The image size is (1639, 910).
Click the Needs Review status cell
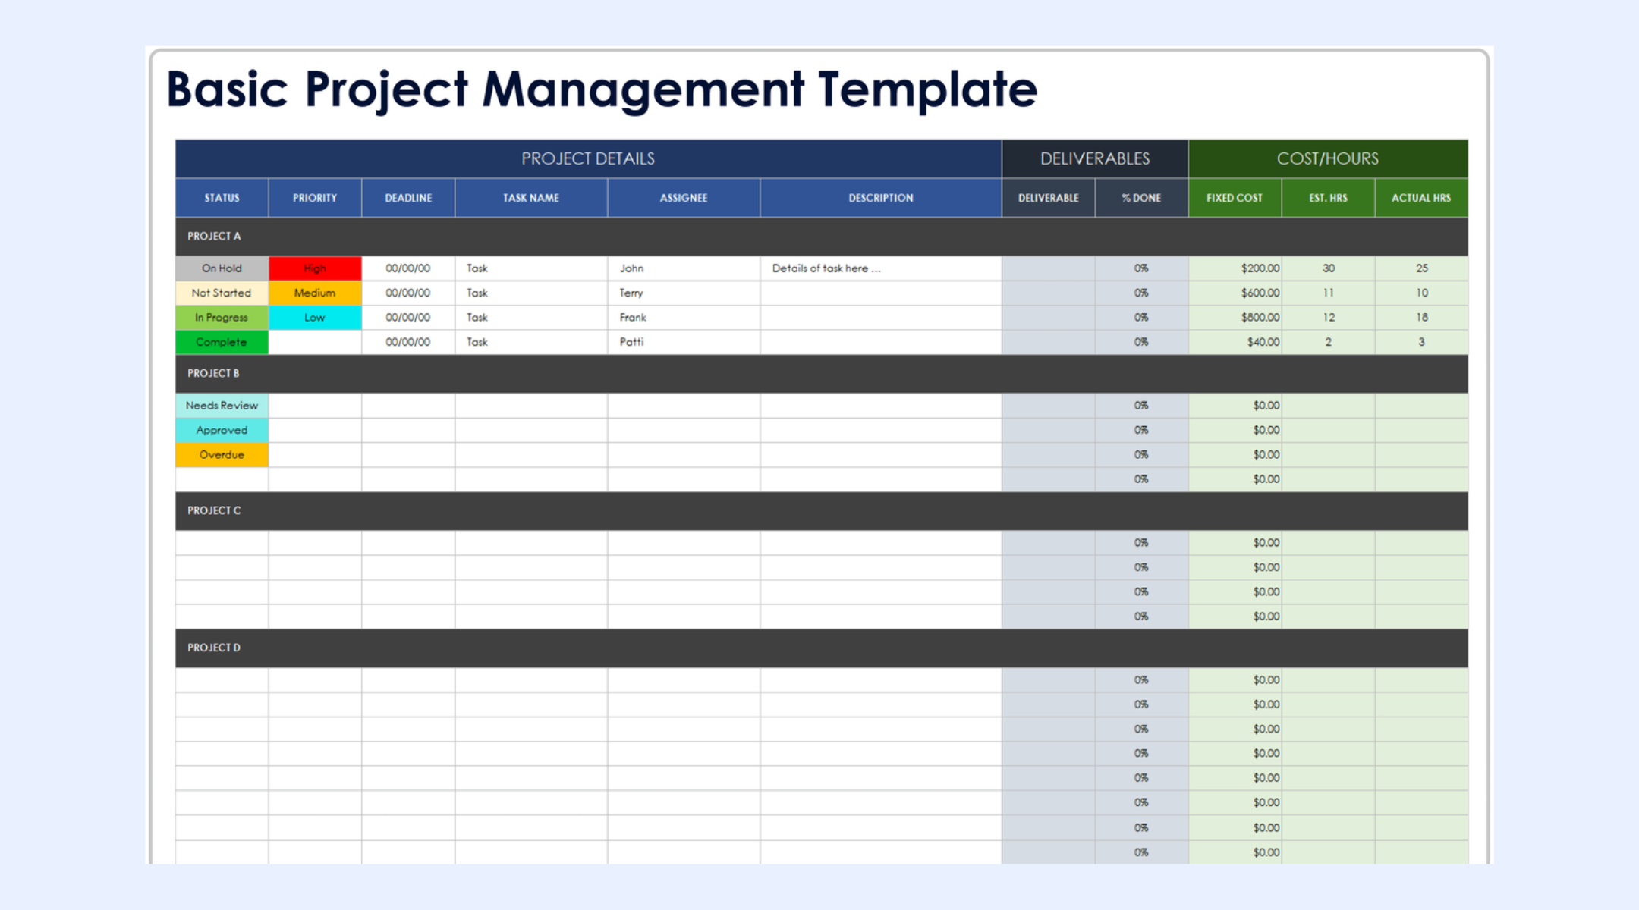coord(222,406)
